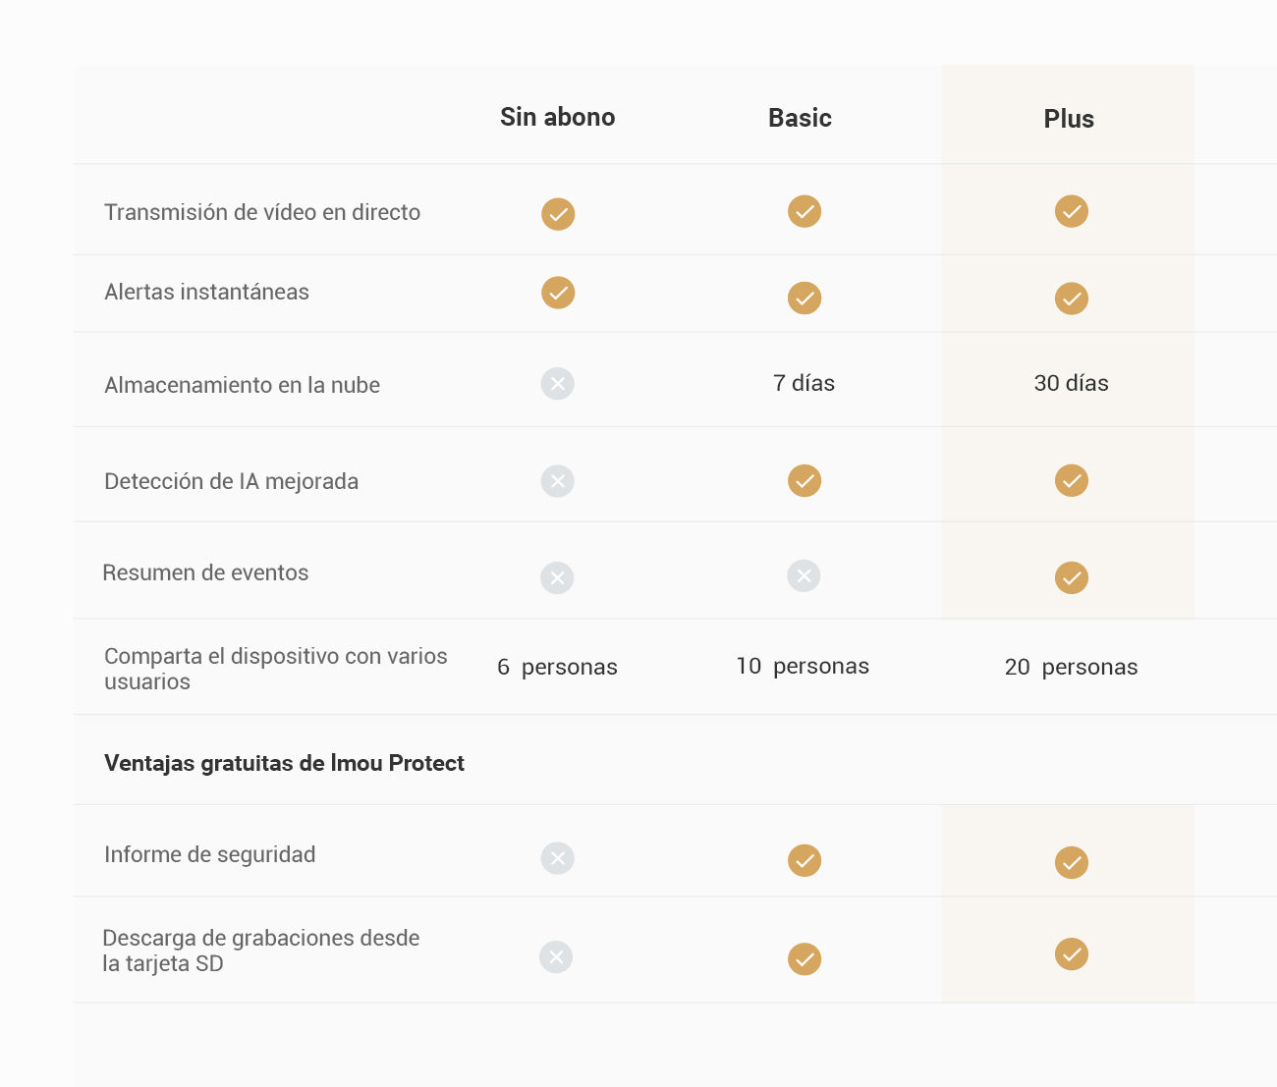
Task: Click the Ventajas gratuitas de Imou Protect heading
Action: (284, 763)
